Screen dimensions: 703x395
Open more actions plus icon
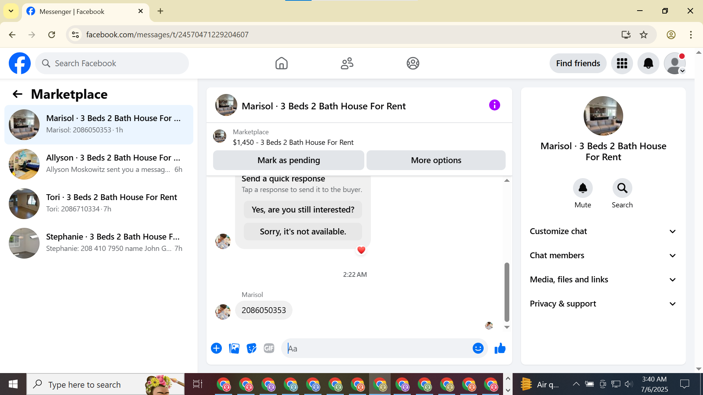click(216, 349)
